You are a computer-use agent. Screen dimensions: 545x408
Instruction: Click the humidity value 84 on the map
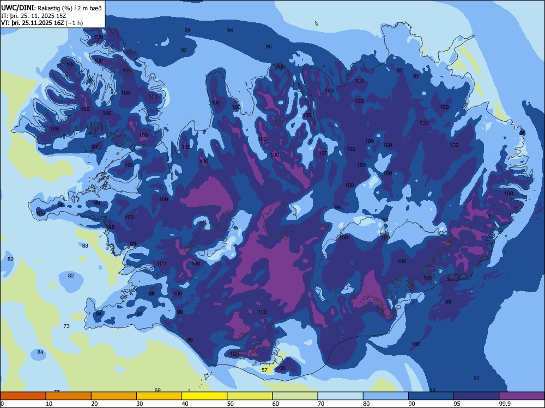click(x=40, y=353)
